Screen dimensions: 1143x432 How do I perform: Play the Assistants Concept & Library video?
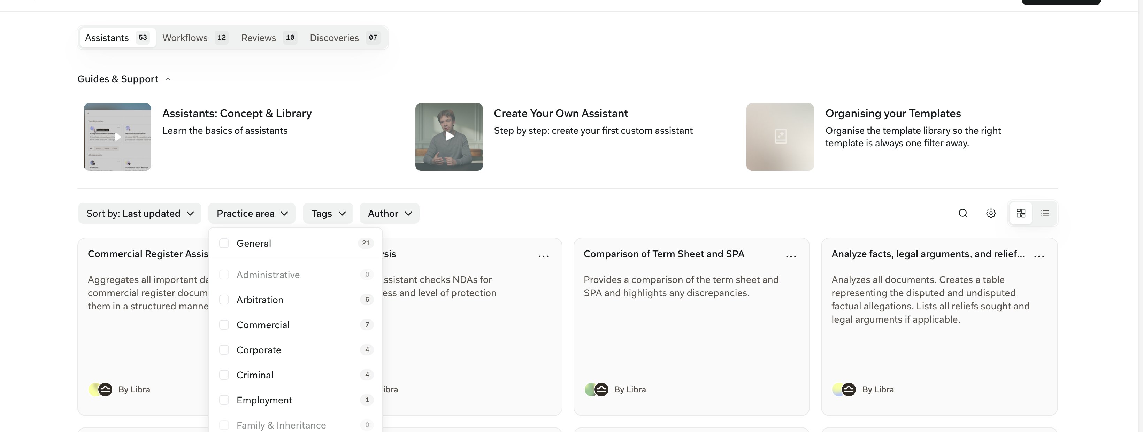tap(117, 137)
